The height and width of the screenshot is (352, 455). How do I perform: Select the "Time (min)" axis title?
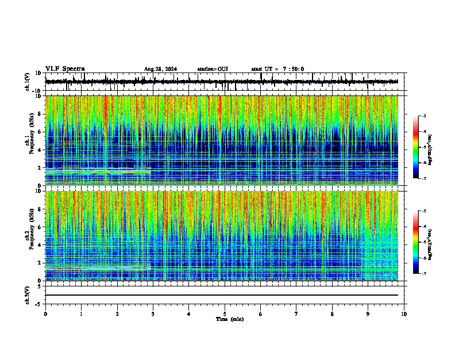point(230,319)
